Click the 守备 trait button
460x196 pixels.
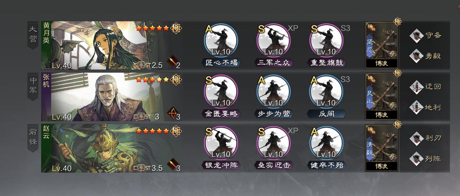pyautogui.click(x=426, y=35)
